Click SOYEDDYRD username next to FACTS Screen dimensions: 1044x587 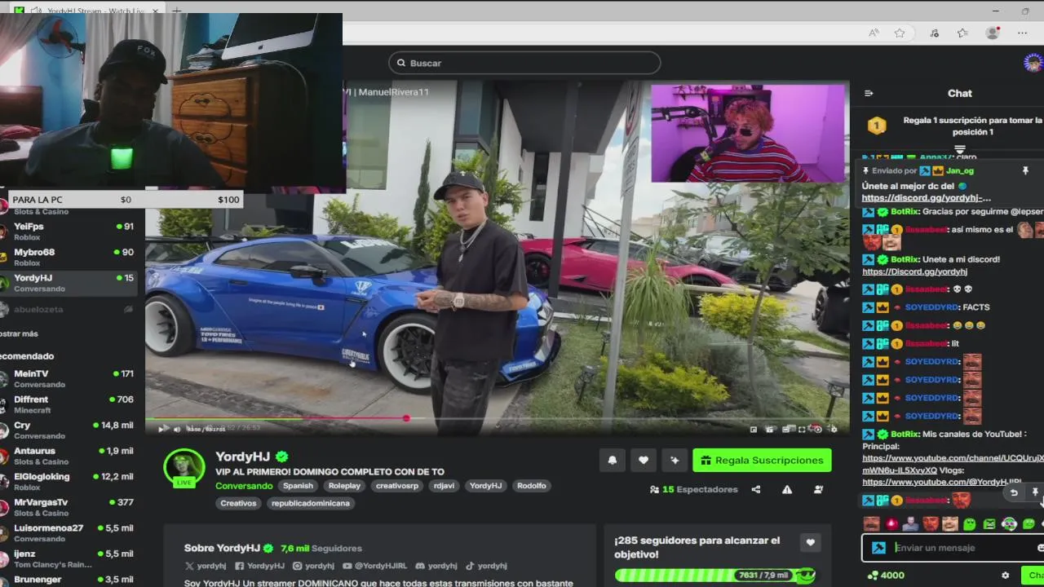931,307
